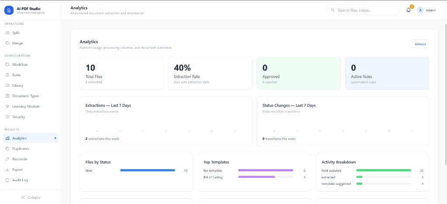Click the Analytics bar chart icon

7,138
